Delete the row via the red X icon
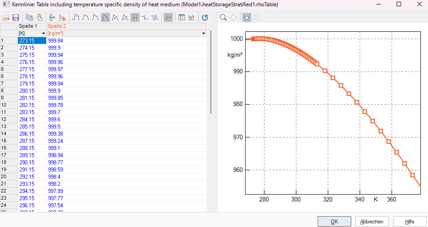Image resolution: width=428 pixels, height=227 pixels. click(x=62, y=18)
